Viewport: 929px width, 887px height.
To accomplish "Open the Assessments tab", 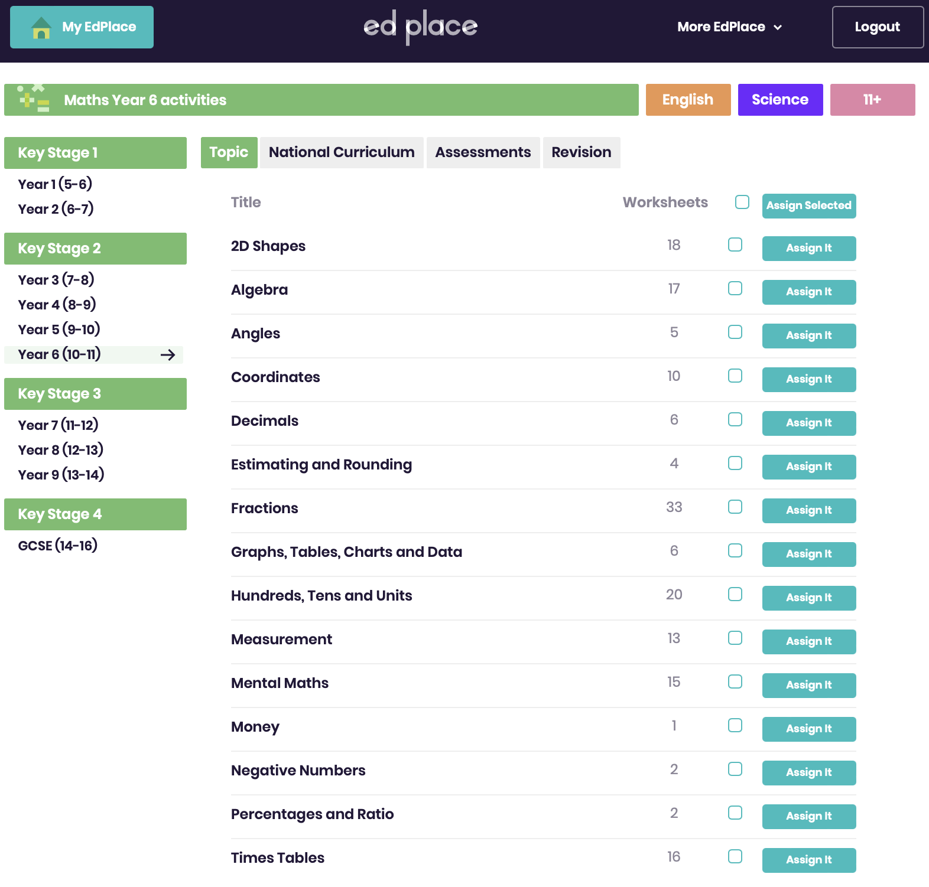I will click(x=483, y=152).
